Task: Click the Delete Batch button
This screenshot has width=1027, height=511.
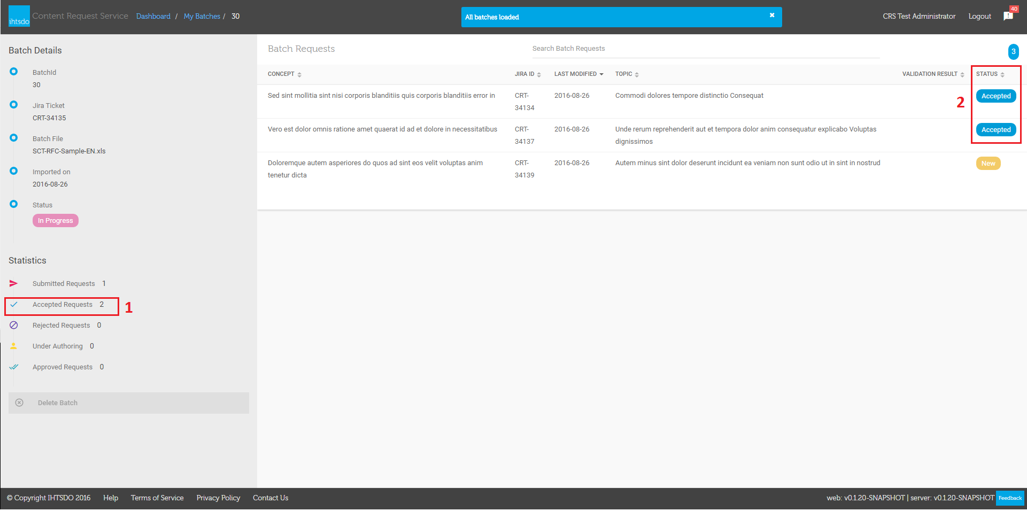Action: click(128, 403)
